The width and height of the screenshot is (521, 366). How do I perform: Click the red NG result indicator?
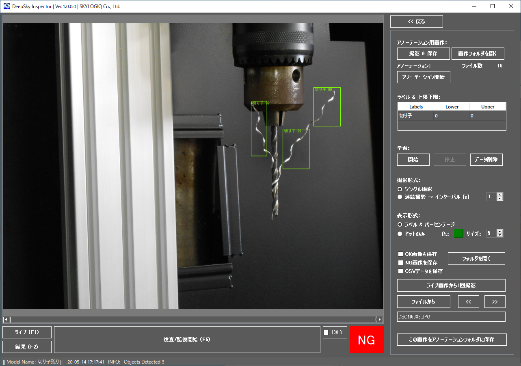coord(367,340)
